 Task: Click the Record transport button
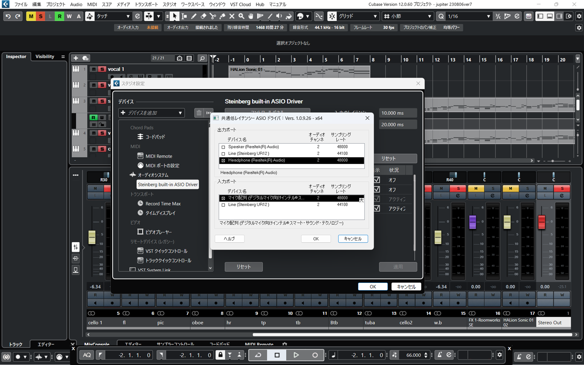[x=315, y=355]
